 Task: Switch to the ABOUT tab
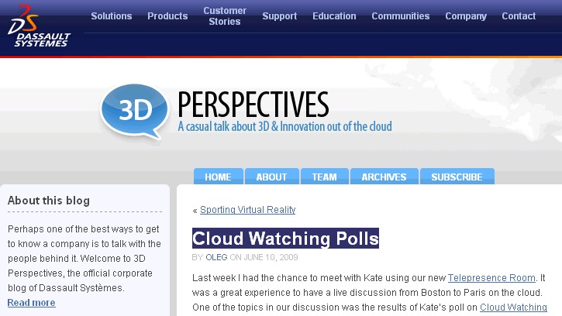pos(271,177)
